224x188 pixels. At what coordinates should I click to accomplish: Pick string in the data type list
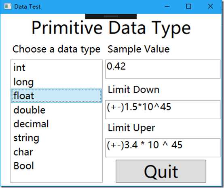tap(57, 138)
